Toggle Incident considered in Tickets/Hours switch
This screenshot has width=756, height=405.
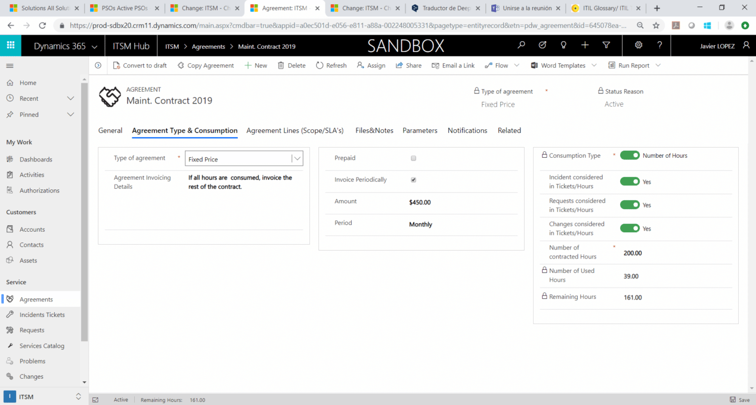pos(630,182)
